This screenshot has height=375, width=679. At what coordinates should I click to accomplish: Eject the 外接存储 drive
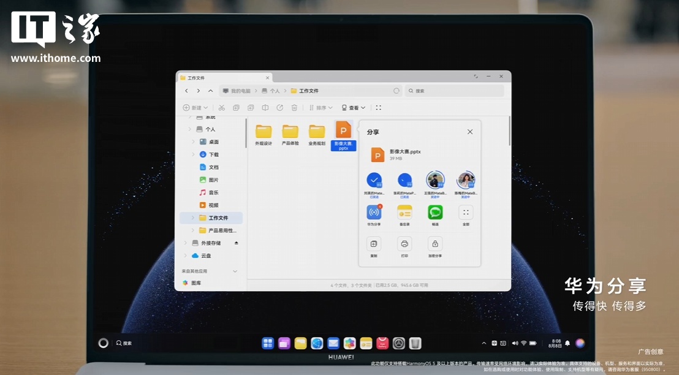click(236, 243)
